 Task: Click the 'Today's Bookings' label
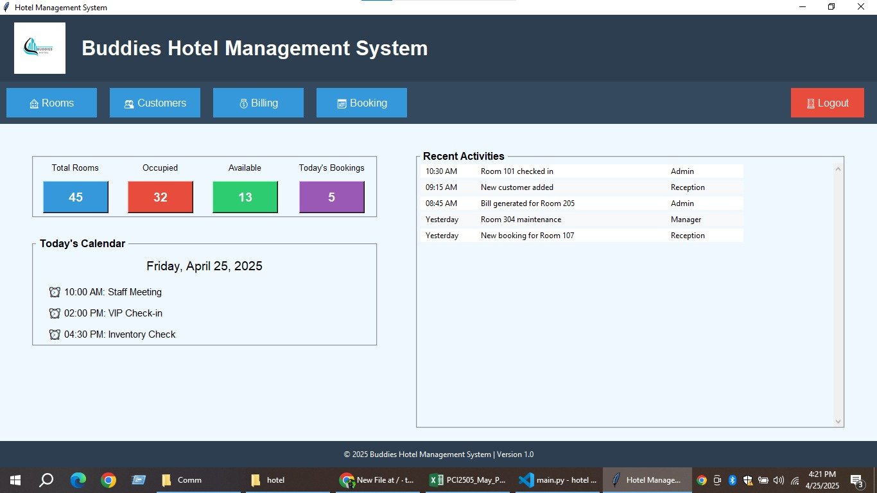coord(331,168)
